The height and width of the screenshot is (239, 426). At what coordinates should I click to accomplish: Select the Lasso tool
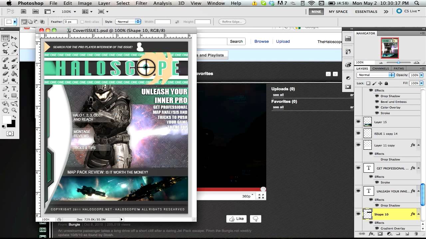[6, 45]
